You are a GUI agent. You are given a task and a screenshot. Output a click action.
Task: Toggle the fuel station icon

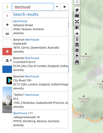(77, 27)
